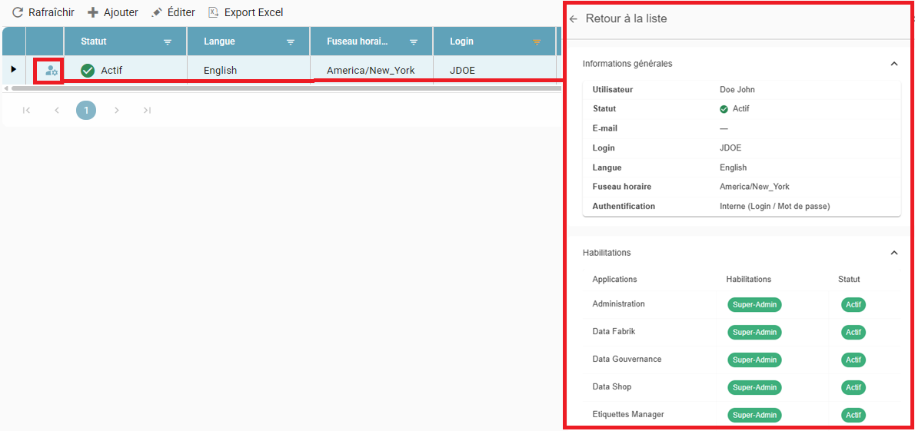Click the Interne (Login / Mot de passe) value
The width and height of the screenshot is (915, 431).
click(x=775, y=206)
